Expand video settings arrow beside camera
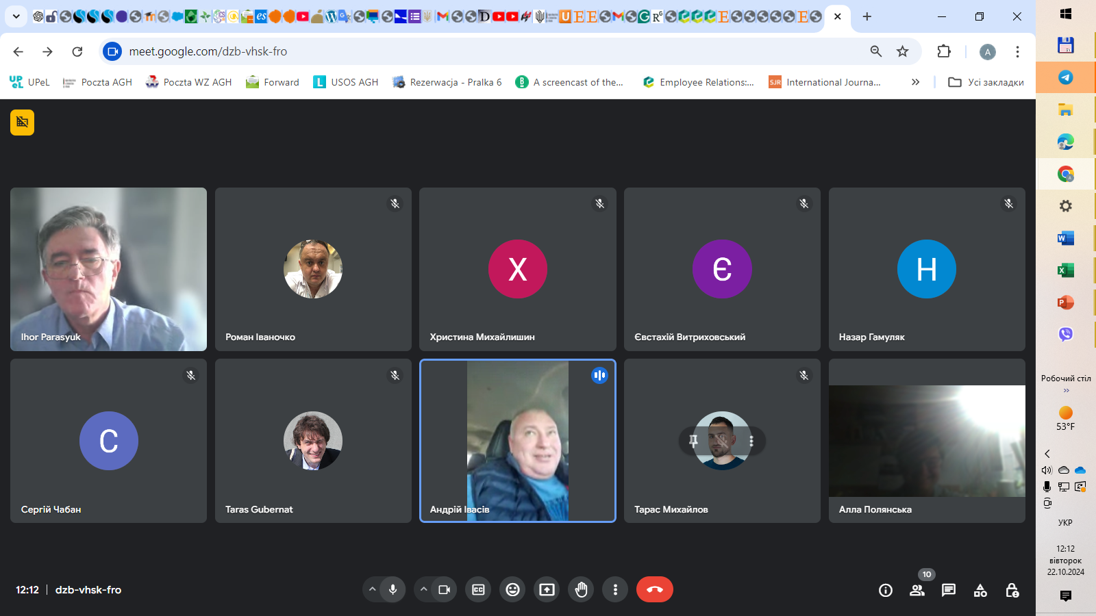This screenshot has width=1096, height=616. (x=424, y=589)
